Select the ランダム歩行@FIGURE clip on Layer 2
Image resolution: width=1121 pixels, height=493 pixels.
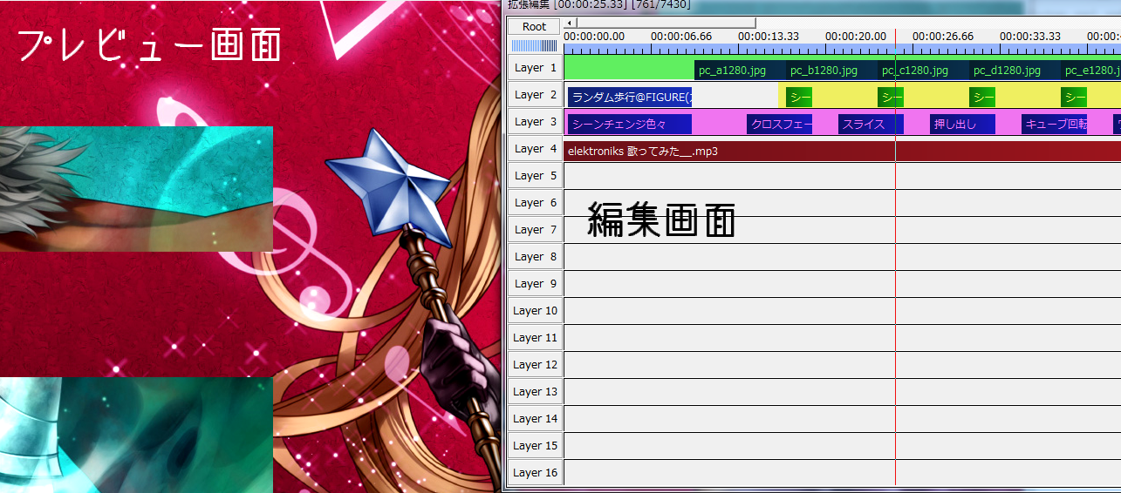tap(630, 98)
